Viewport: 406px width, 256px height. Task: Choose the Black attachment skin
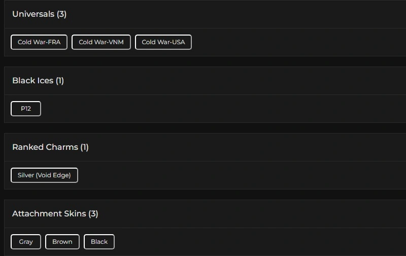pos(99,242)
